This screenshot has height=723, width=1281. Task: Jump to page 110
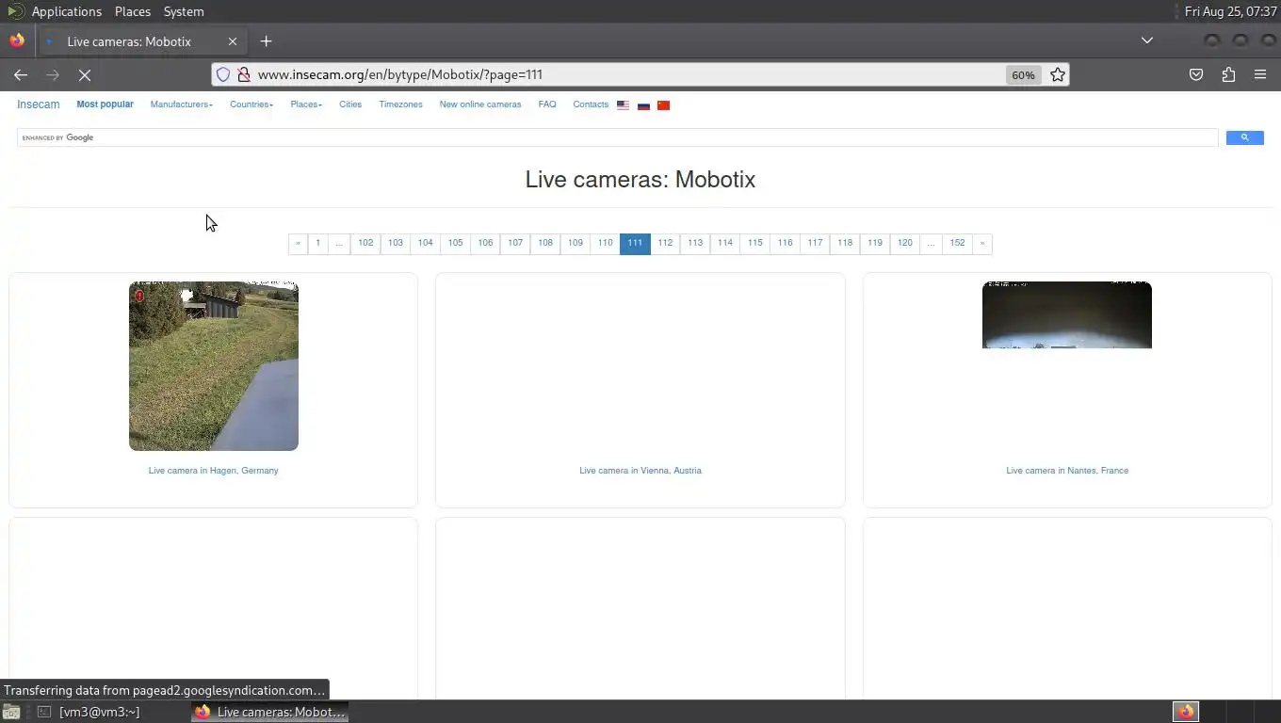(x=605, y=243)
